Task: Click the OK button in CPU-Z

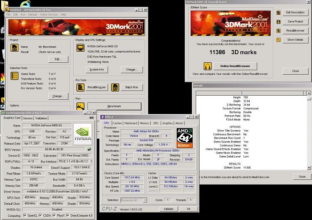Action: [x=189, y=209]
